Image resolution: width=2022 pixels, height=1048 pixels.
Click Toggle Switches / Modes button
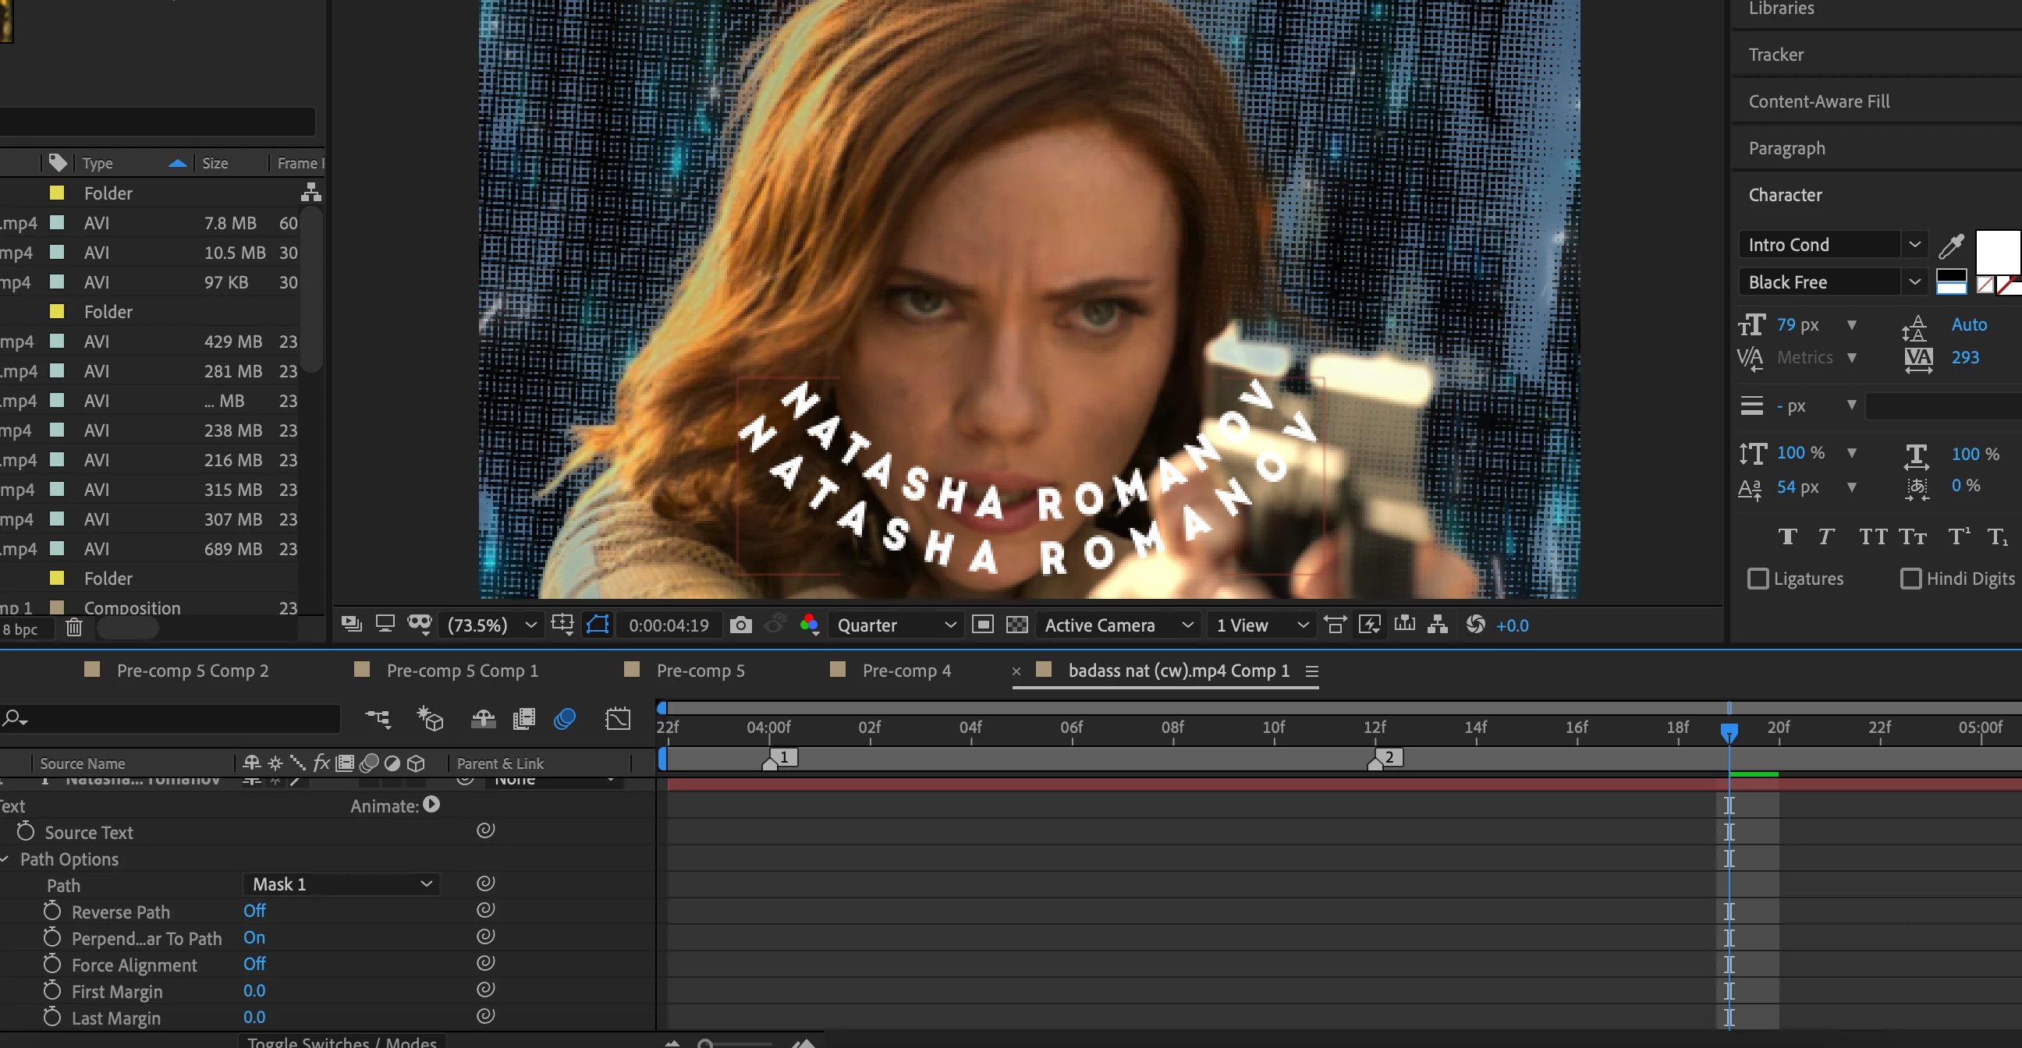point(342,1042)
